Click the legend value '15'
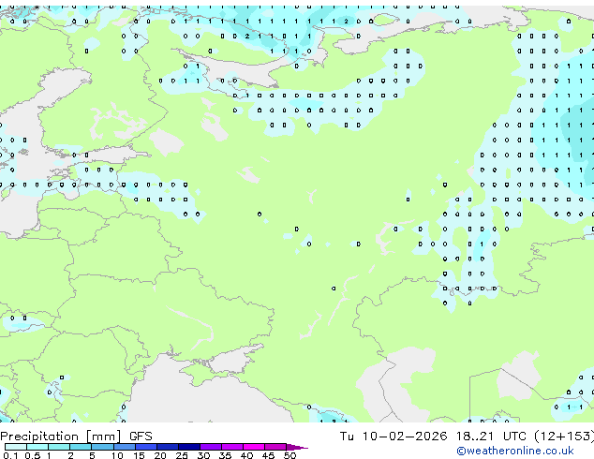 tap(139, 455)
